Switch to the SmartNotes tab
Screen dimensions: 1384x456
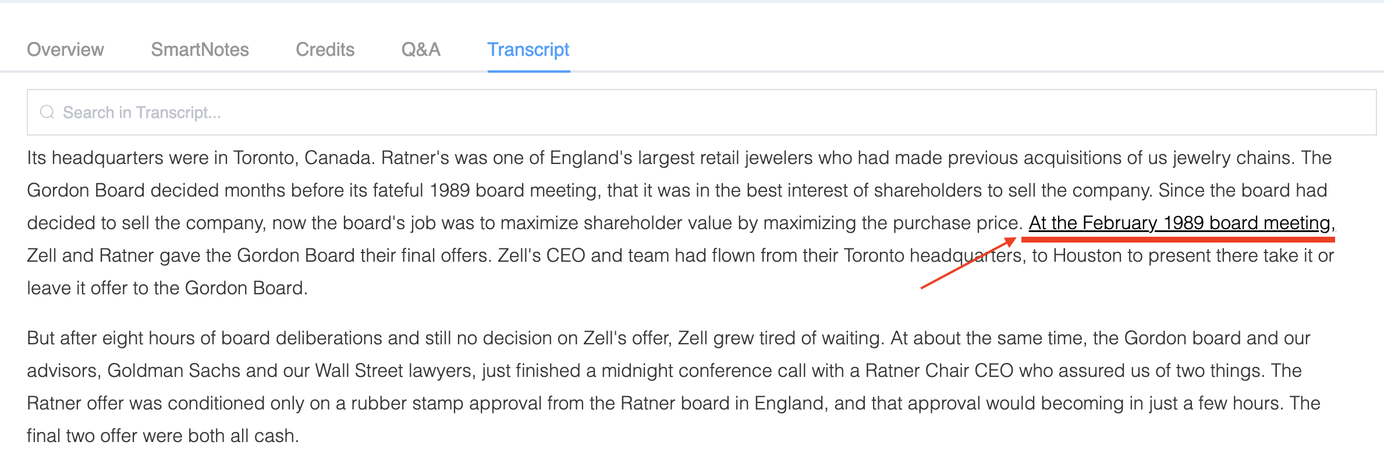(200, 49)
